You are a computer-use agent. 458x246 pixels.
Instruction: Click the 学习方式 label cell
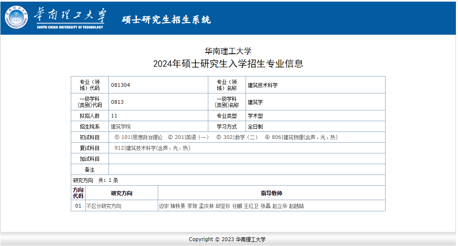pyautogui.click(x=227, y=127)
